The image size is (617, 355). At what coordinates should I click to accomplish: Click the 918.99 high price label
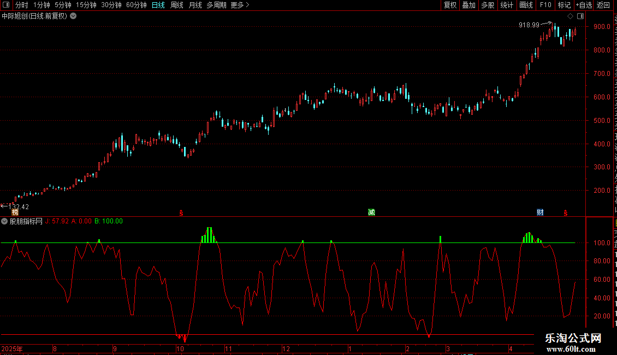[529, 25]
